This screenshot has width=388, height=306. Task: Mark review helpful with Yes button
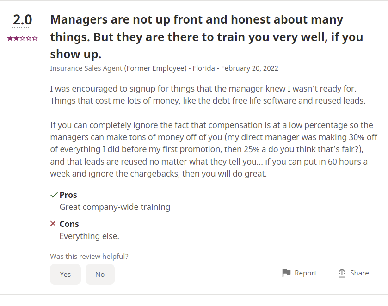[x=65, y=274]
